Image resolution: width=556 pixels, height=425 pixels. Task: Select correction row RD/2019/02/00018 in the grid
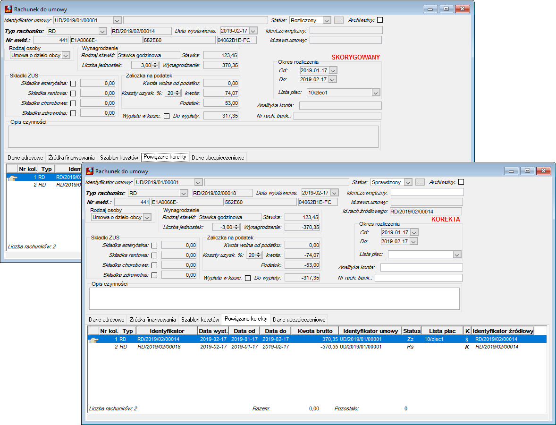point(317,347)
